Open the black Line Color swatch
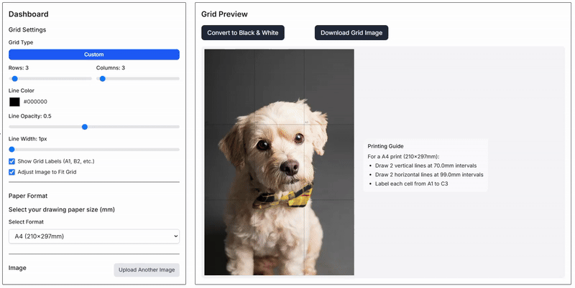Screen dimensions: 575x288 pyautogui.click(x=14, y=102)
